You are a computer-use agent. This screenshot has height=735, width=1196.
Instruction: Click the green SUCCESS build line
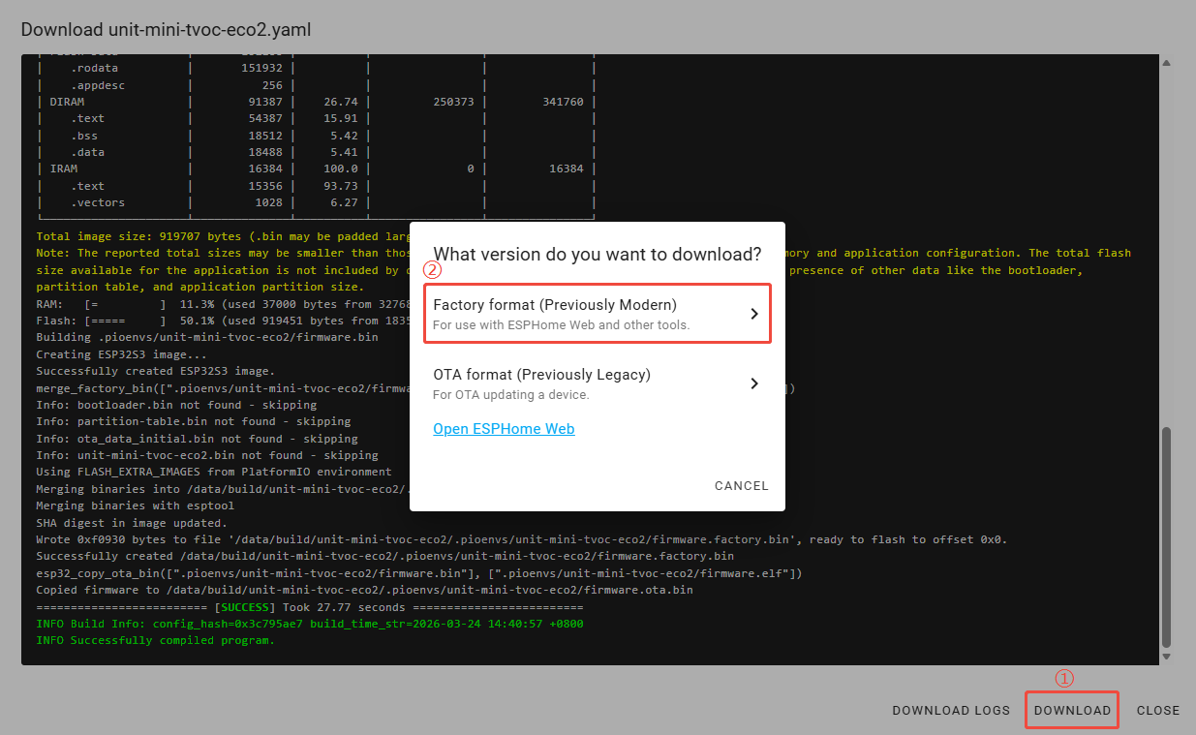(310, 607)
